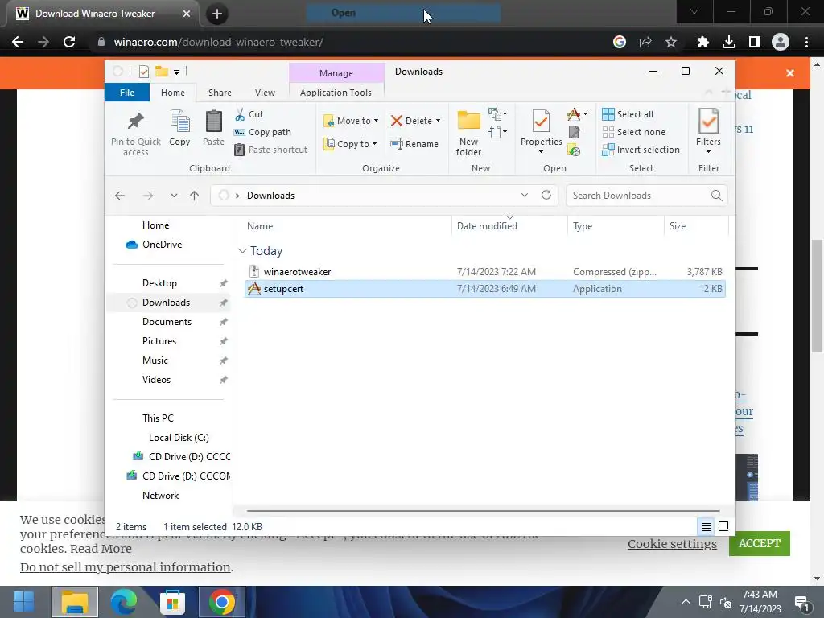Open Delete dropdown arrow
This screenshot has width=824, height=618.
438,121
